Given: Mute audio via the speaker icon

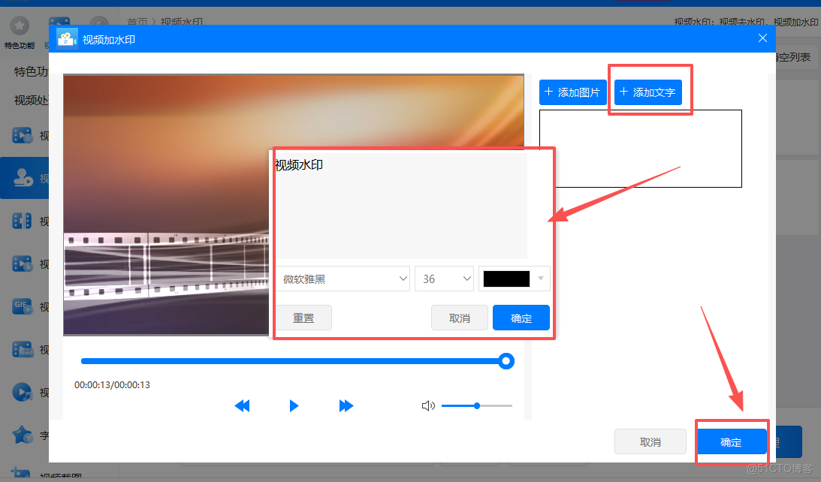Looking at the screenshot, I should [x=428, y=405].
